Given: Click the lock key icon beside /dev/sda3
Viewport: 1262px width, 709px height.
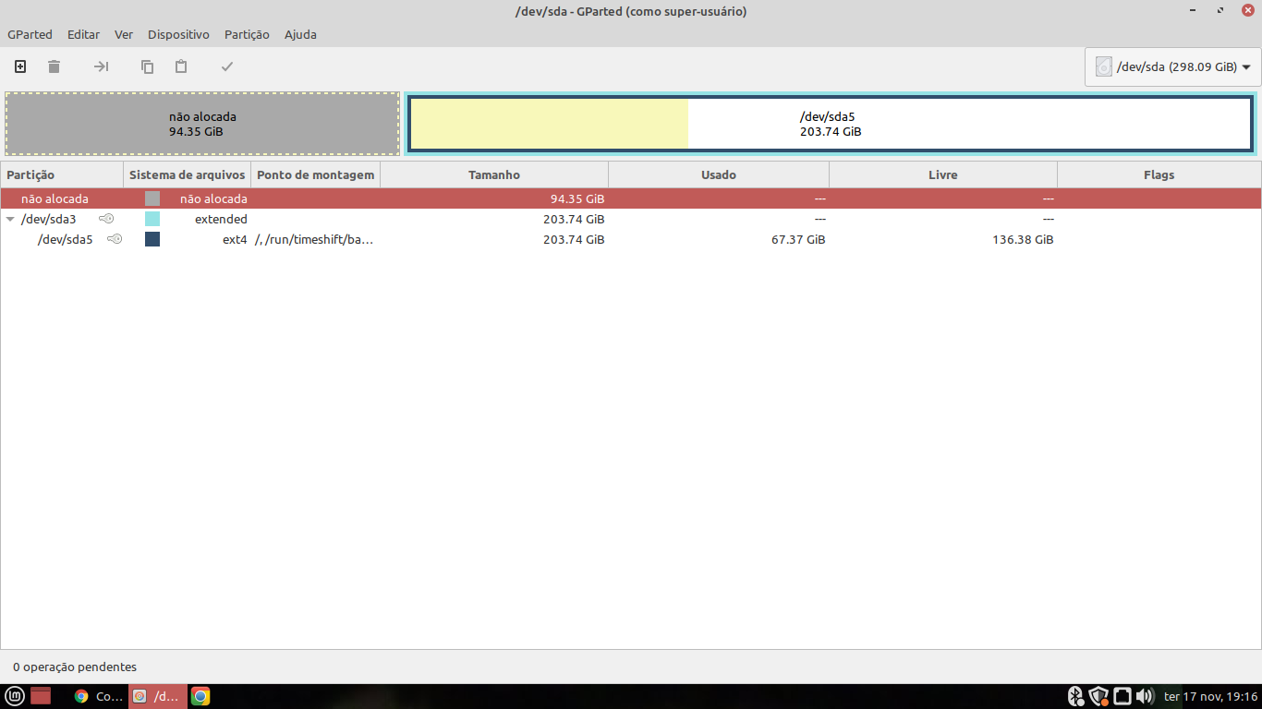Looking at the screenshot, I should (106, 219).
